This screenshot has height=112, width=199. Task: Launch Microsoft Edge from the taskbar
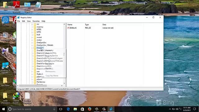coord(68,109)
